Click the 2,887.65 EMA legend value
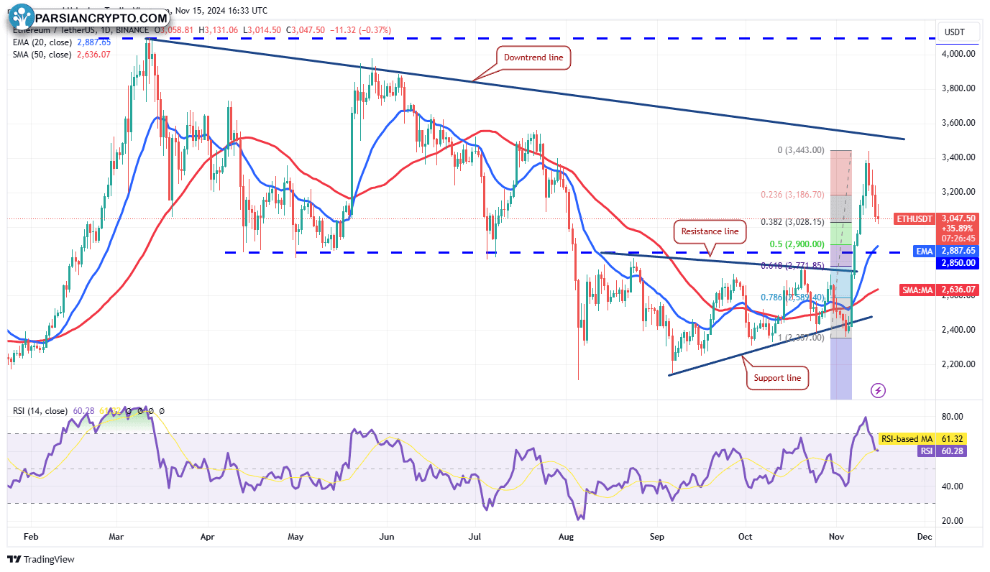 pos(94,42)
